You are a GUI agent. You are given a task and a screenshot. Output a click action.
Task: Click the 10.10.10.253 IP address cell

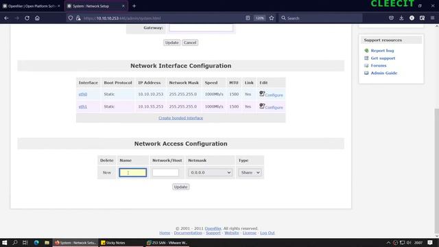(x=150, y=94)
